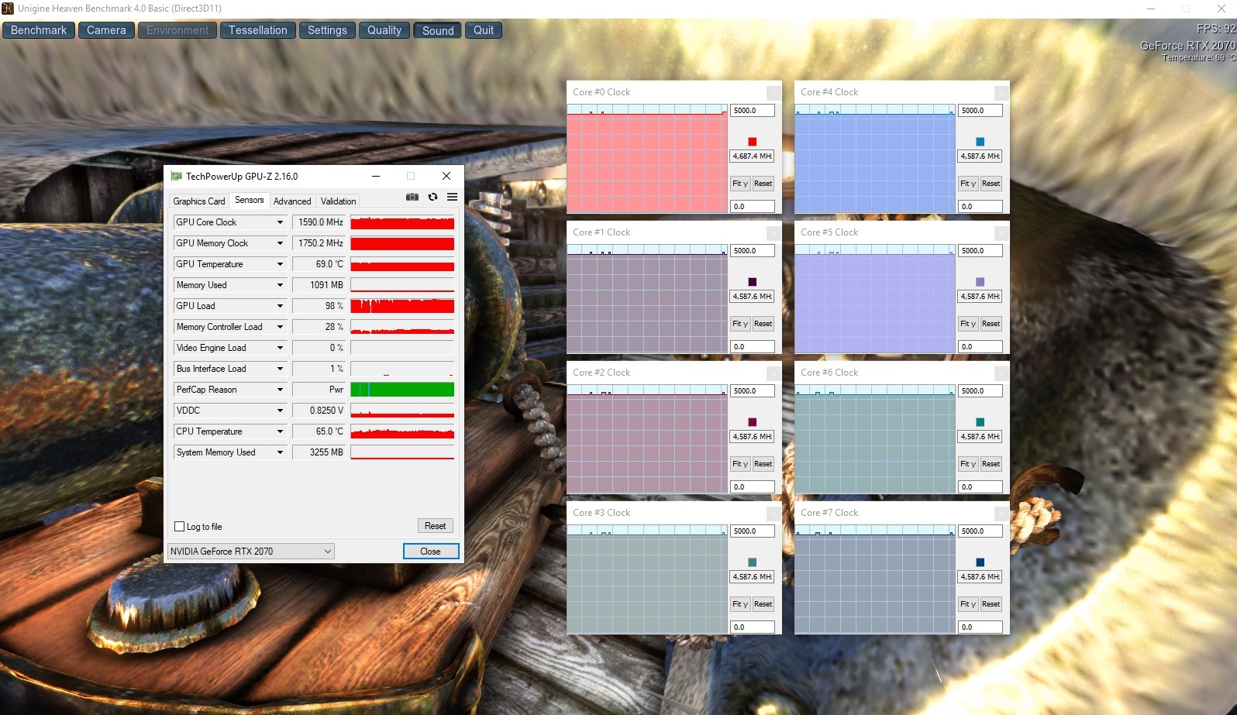Switch to the Validation tab

(x=339, y=201)
